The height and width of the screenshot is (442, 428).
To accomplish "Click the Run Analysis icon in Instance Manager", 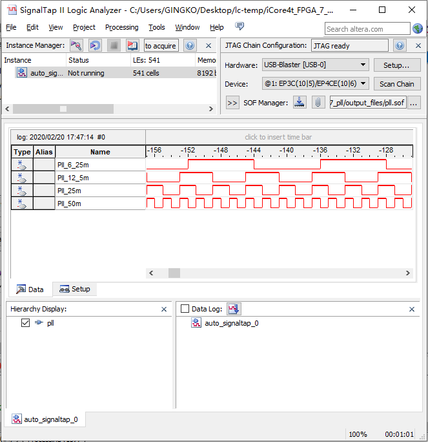I will (76, 46).
